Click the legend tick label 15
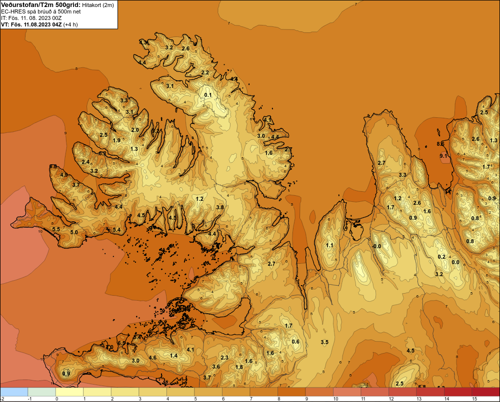Screen dimensions: 500x402 [x=474, y=399]
